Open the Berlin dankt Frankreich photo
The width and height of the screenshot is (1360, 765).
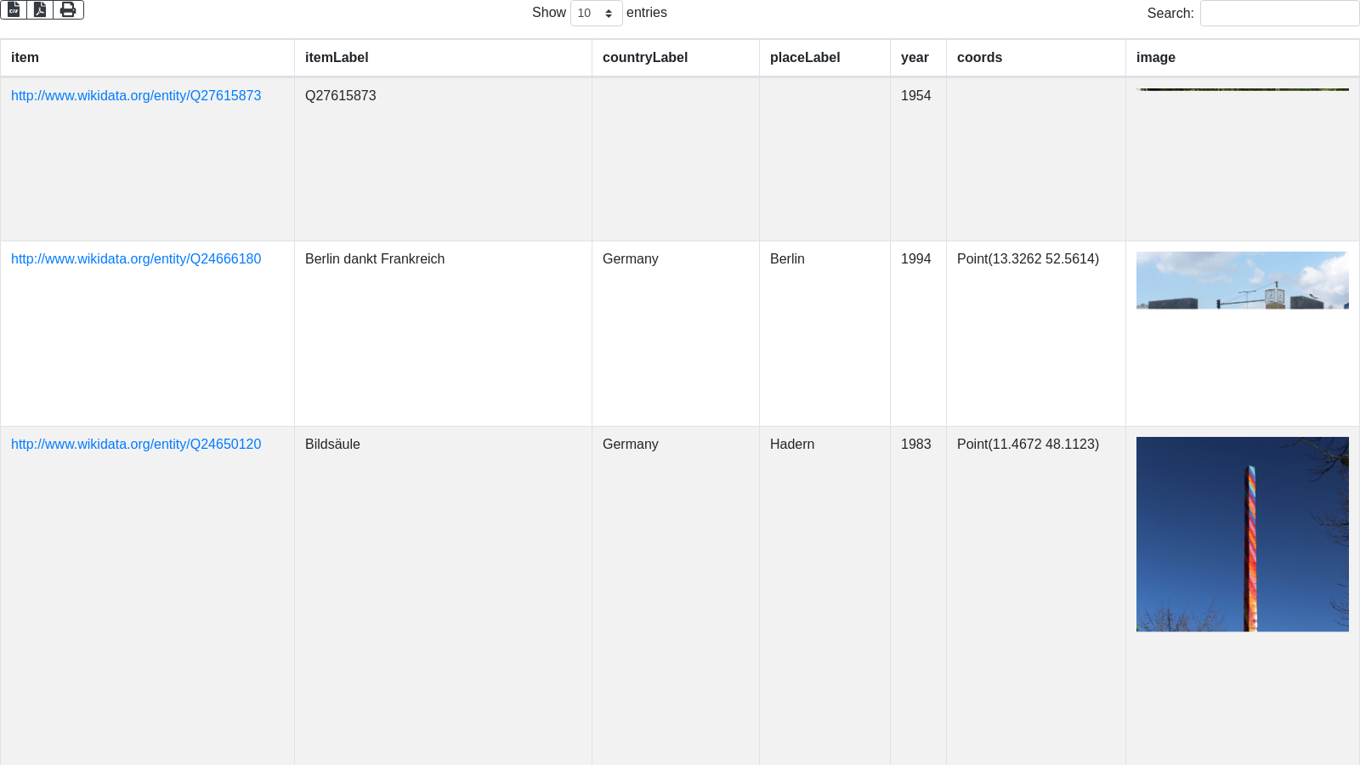click(x=1242, y=280)
